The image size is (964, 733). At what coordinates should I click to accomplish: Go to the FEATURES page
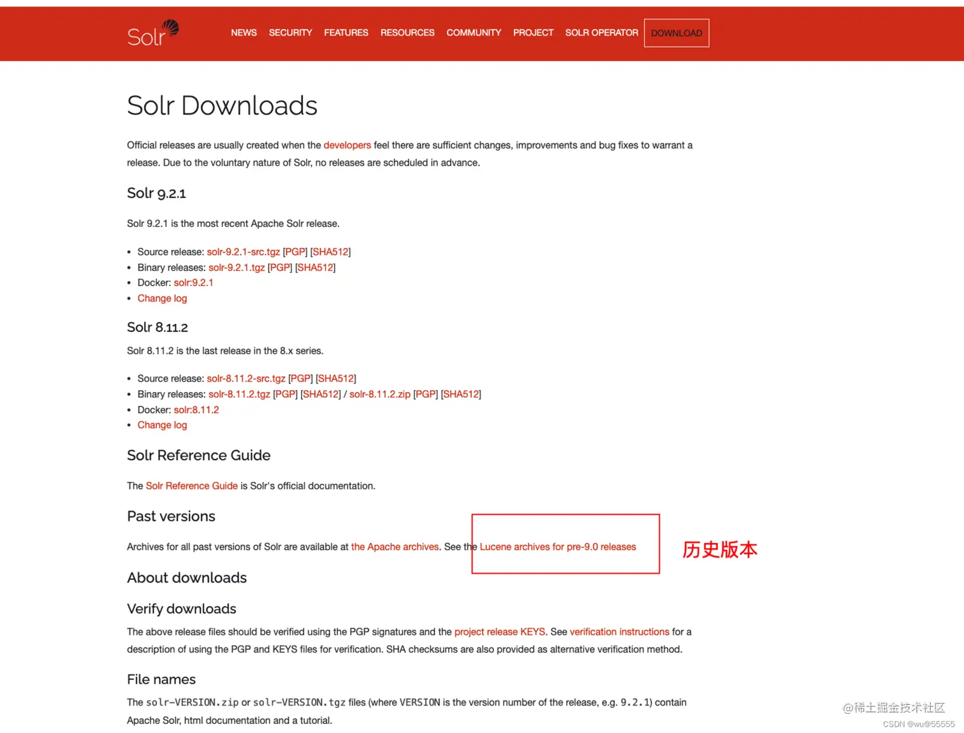pos(346,33)
